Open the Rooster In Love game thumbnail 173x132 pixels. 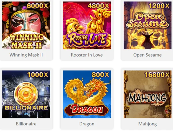coord(87,25)
